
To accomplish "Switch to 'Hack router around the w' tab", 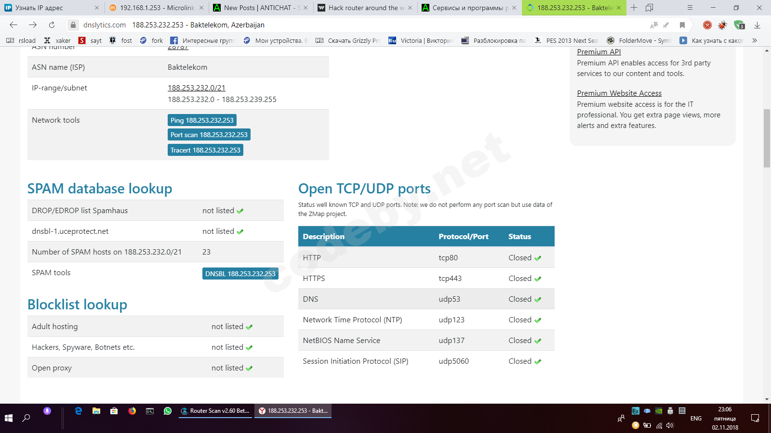I will [365, 8].
